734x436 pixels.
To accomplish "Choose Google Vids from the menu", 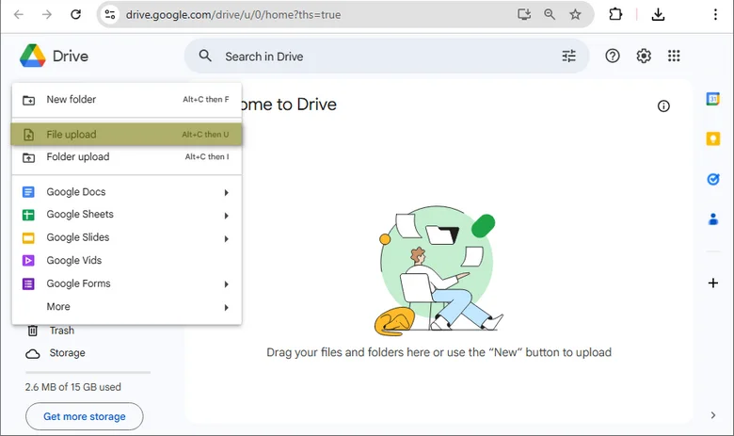I will [x=126, y=261].
